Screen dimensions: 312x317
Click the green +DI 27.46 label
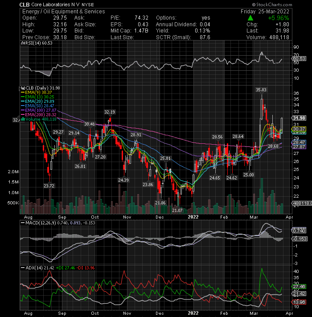66,268
